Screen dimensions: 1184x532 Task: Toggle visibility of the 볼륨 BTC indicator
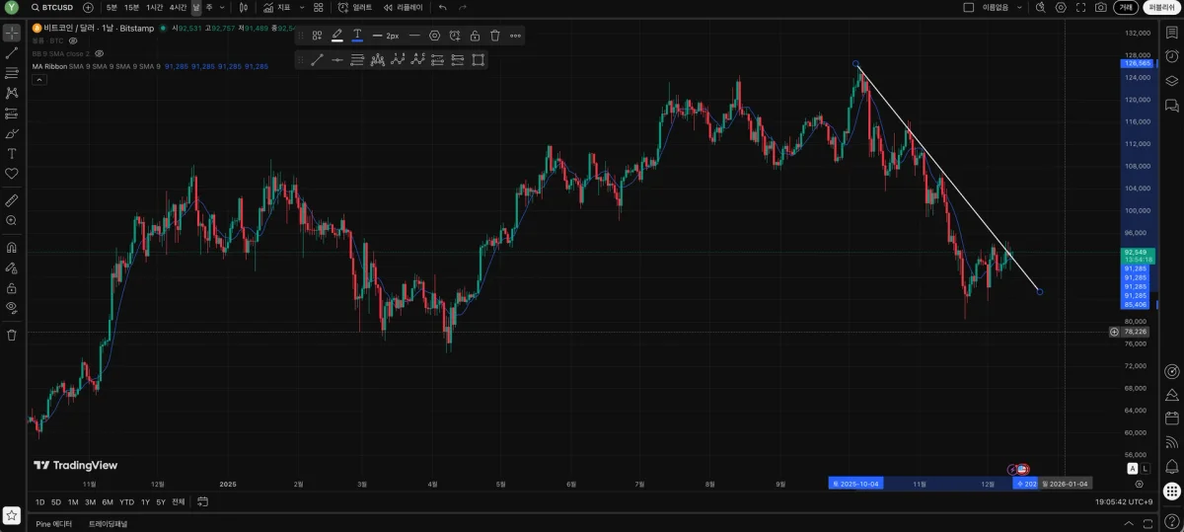(72, 40)
